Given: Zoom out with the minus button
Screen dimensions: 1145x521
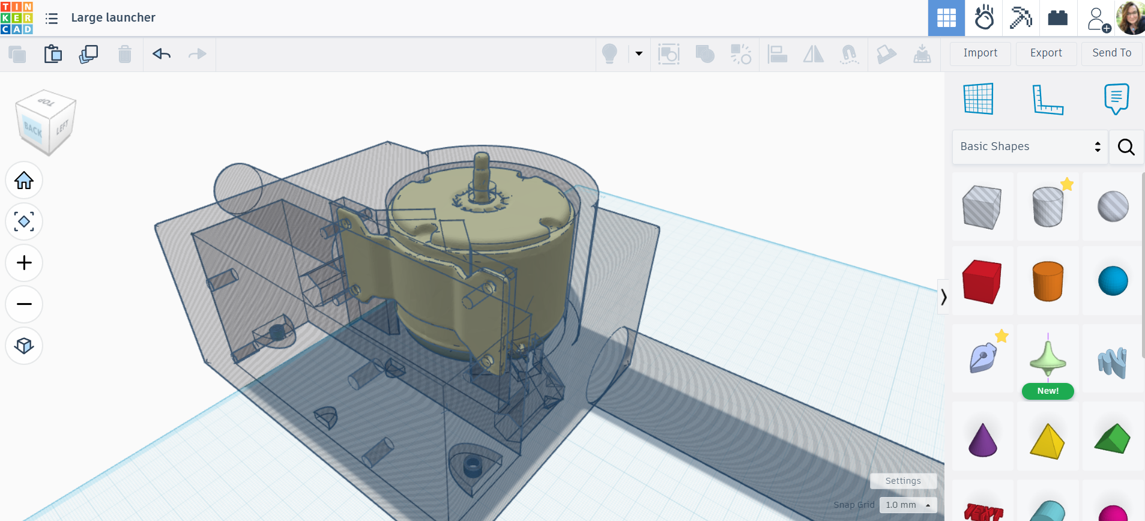Looking at the screenshot, I should click(x=24, y=304).
